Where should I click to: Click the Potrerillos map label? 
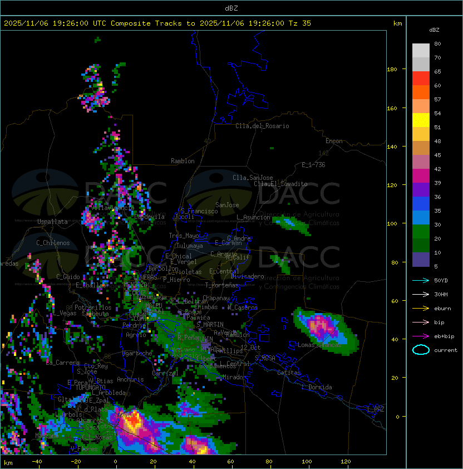click(x=93, y=307)
